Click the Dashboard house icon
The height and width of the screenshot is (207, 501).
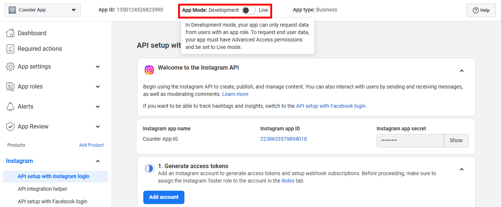10,33
